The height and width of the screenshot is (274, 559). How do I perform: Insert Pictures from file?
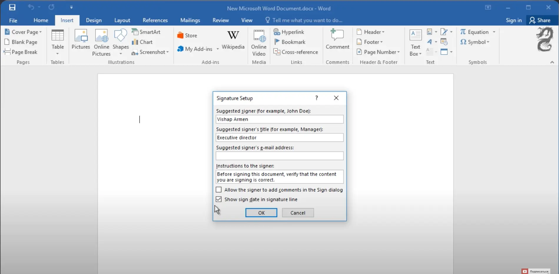[81, 39]
